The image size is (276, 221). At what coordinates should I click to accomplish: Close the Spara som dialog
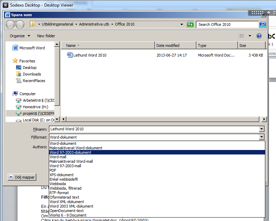(x=263, y=15)
